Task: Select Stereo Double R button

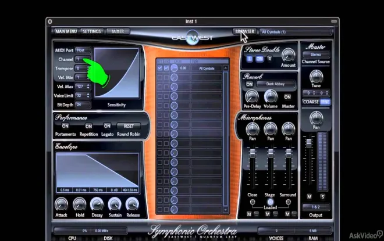Action: coord(269,59)
